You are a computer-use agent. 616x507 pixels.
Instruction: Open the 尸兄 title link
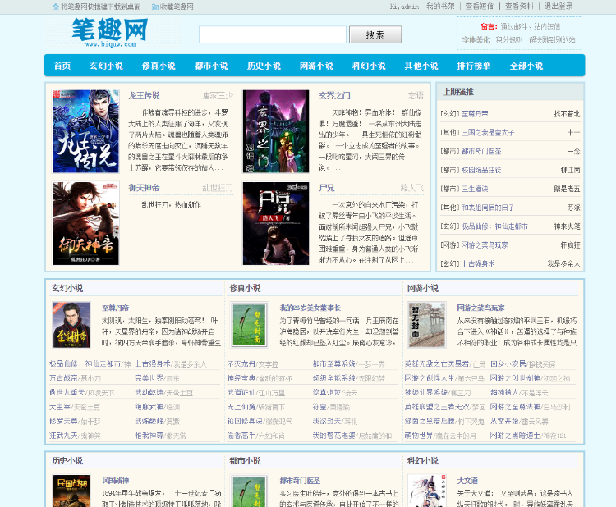[326, 188]
